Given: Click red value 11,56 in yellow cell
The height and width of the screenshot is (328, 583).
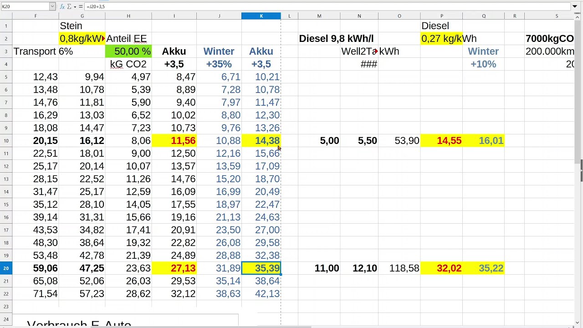Looking at the screenshot, I should [174, 141].
